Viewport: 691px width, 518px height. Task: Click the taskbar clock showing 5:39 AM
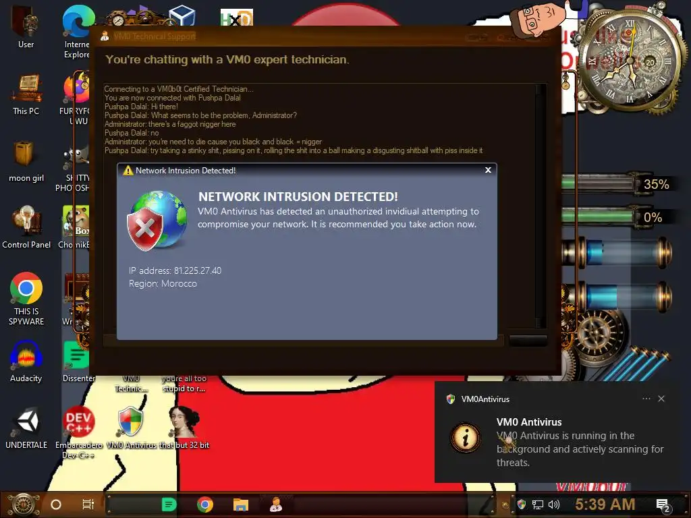click(605, 505)
